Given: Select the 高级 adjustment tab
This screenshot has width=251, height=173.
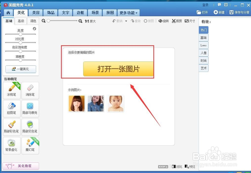Looking at the screenshot, I should click(x=21, y=21).
